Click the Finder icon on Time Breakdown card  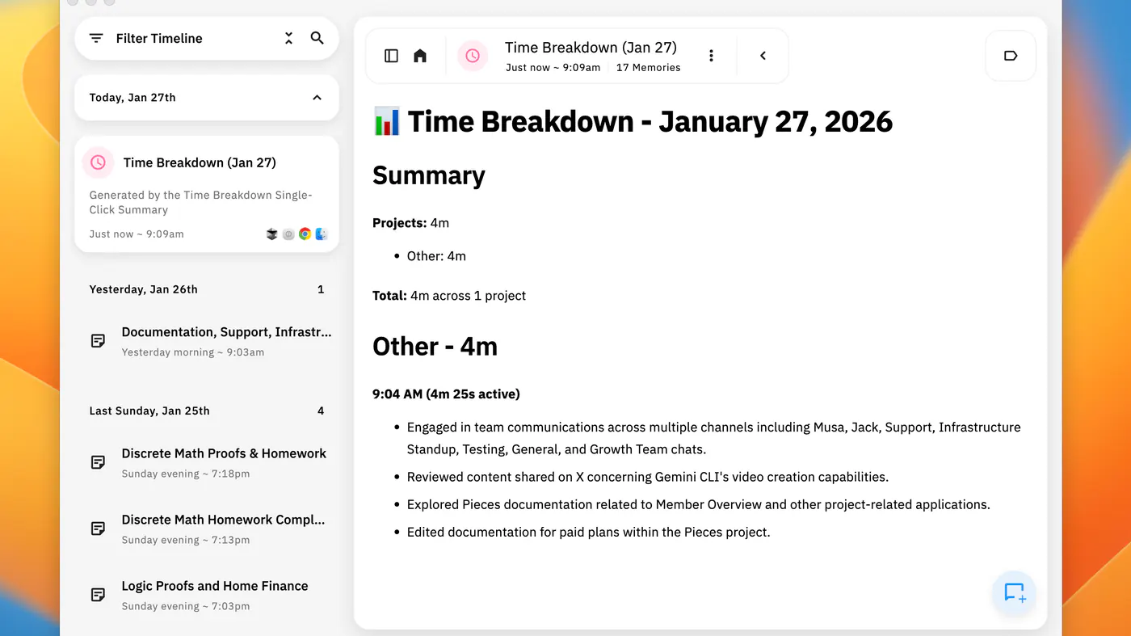tap(322, 234)
